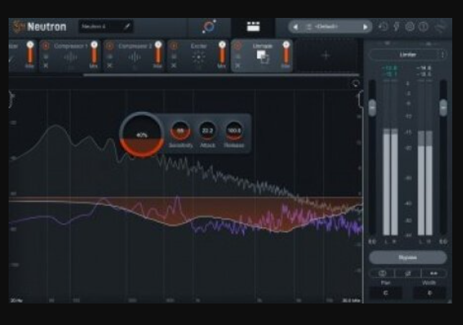Add a new module with plus slot
This screenshot has width=463, height=325.
(x=326, y=55)
